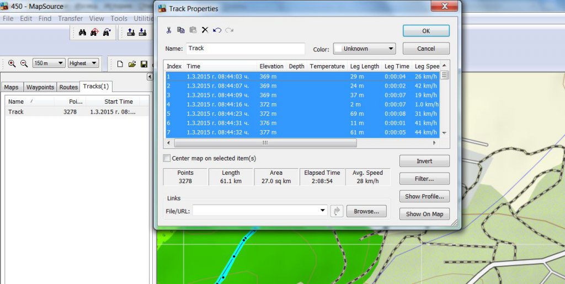This screenshot has height=284, width=565.
Task: Click the Delete X icon in Track Properties
Action: [x=205, y=30]
